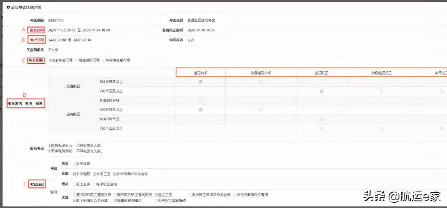Select the second radio option in row C
The height and width of the screenshot is (208, 447).
[76, 60]
